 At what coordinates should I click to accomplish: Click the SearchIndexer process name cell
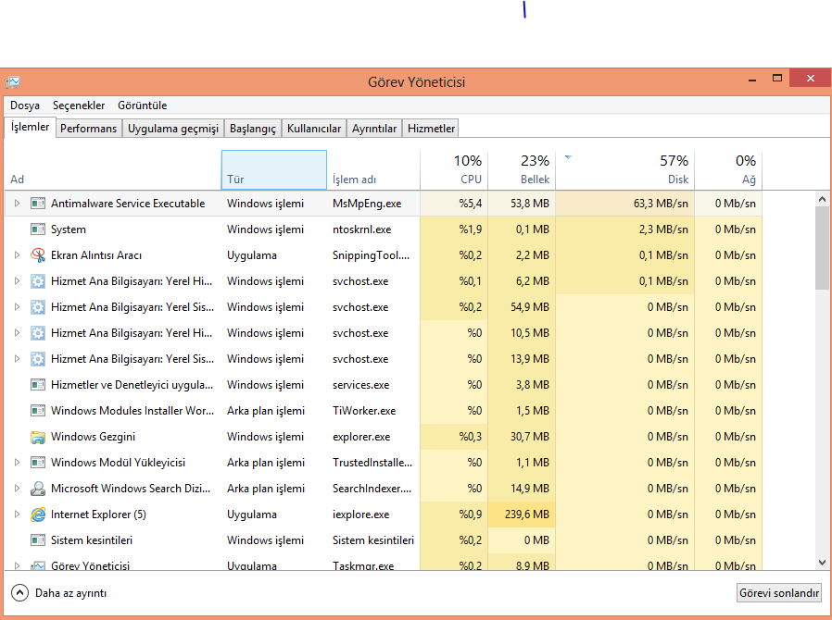pyautogui.click(x=372, y=489)
